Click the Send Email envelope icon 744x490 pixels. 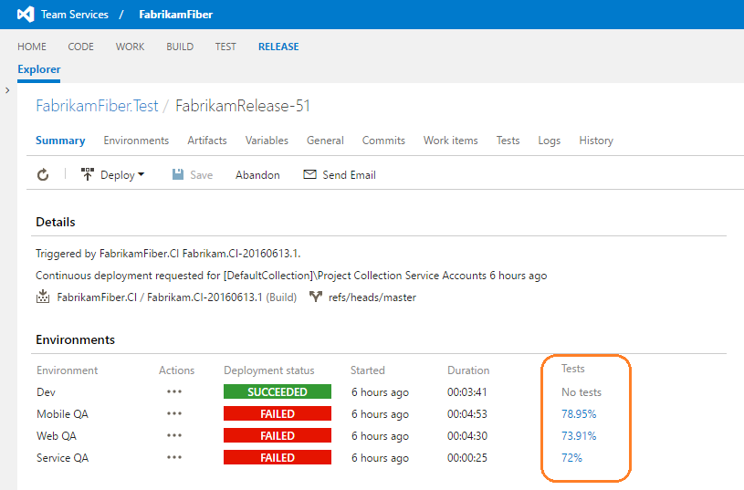[309, 175]
